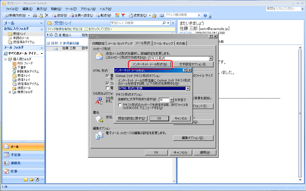
Task: Click the 全員へ返信(L) reply-all button
Action: (x=81, y=15)
